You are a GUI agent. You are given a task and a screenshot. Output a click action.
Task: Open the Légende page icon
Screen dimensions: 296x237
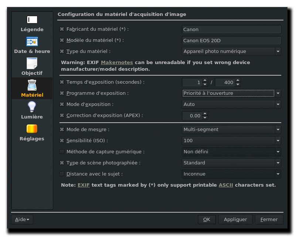32,20
